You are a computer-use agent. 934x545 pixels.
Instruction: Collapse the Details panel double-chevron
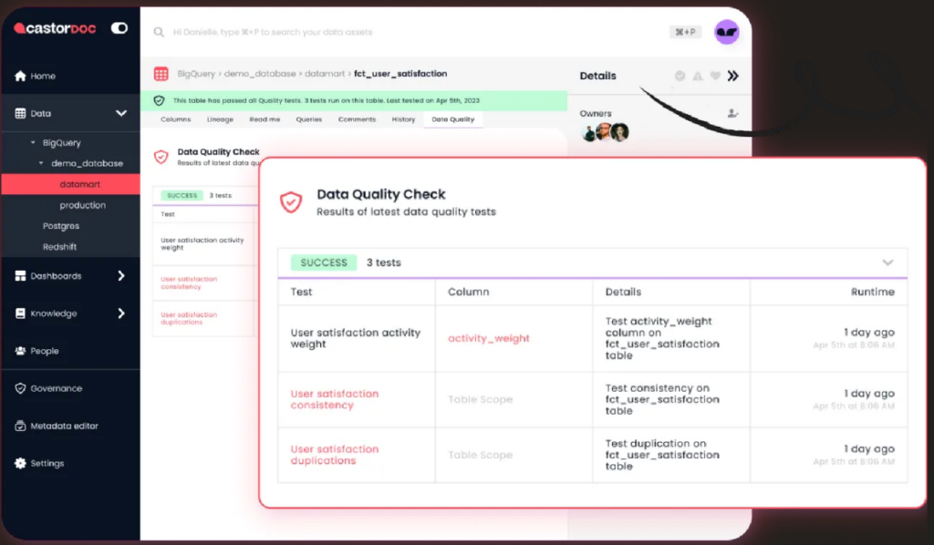[x=733, y=76]
